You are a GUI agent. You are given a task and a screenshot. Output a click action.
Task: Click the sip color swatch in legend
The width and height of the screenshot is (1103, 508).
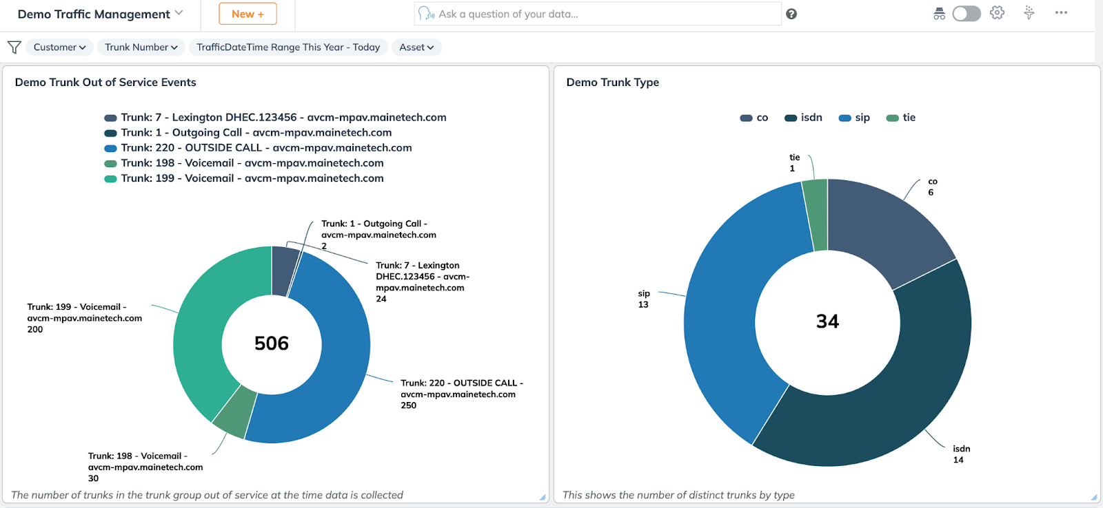[844, 118]
